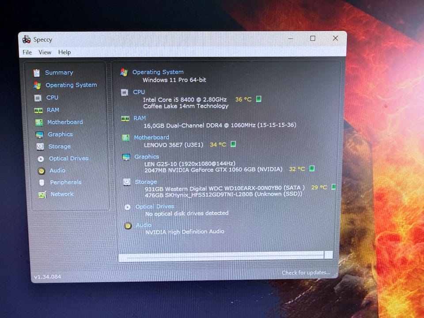Maximize the Speccy window
This screenshot has width=424, height=318.
tap(313, 38)
